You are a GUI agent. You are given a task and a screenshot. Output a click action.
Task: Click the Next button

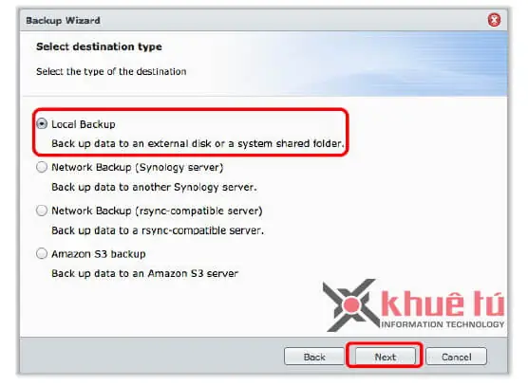coord(386,357)
